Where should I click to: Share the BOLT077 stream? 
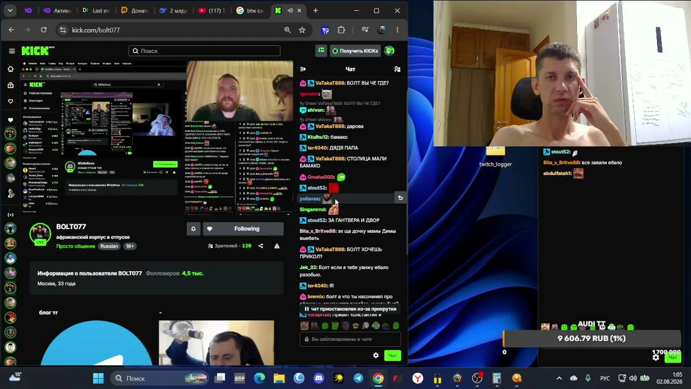click(x=261, y=246)
